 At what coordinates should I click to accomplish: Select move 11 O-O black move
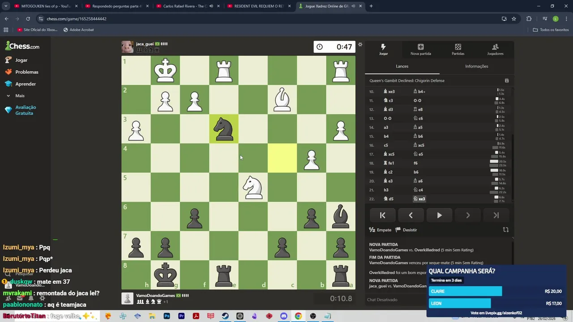pos(417,101)
